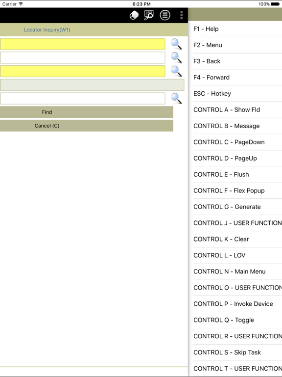Click magnifier beside third yellow field
The image size is (282, 377).
click(176, 71)
